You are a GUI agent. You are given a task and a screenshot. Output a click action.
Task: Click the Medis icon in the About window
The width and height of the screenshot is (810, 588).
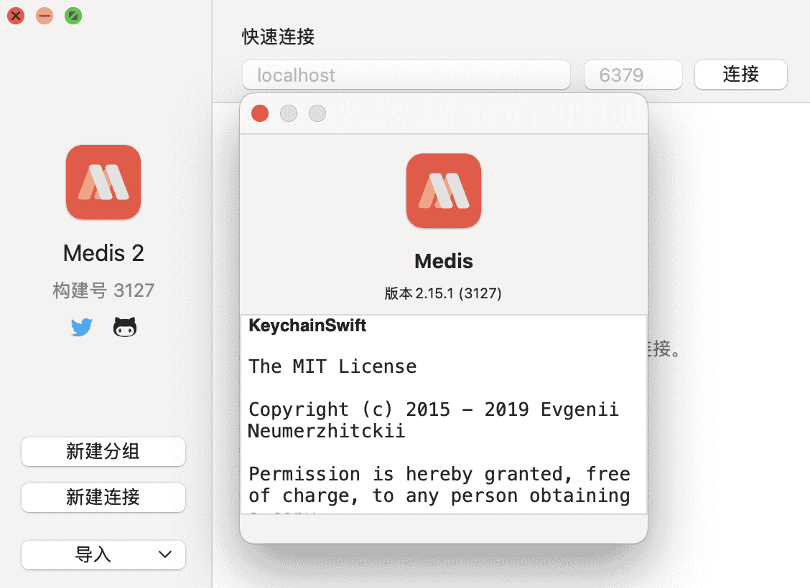click(443, 191)
